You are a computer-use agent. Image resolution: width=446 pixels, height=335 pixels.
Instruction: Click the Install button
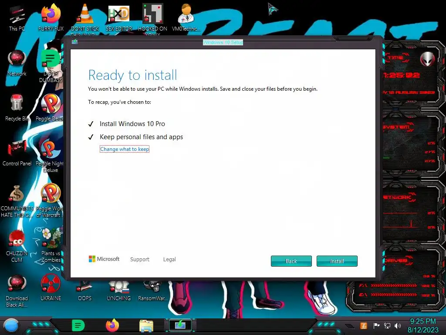click(337, 261)
